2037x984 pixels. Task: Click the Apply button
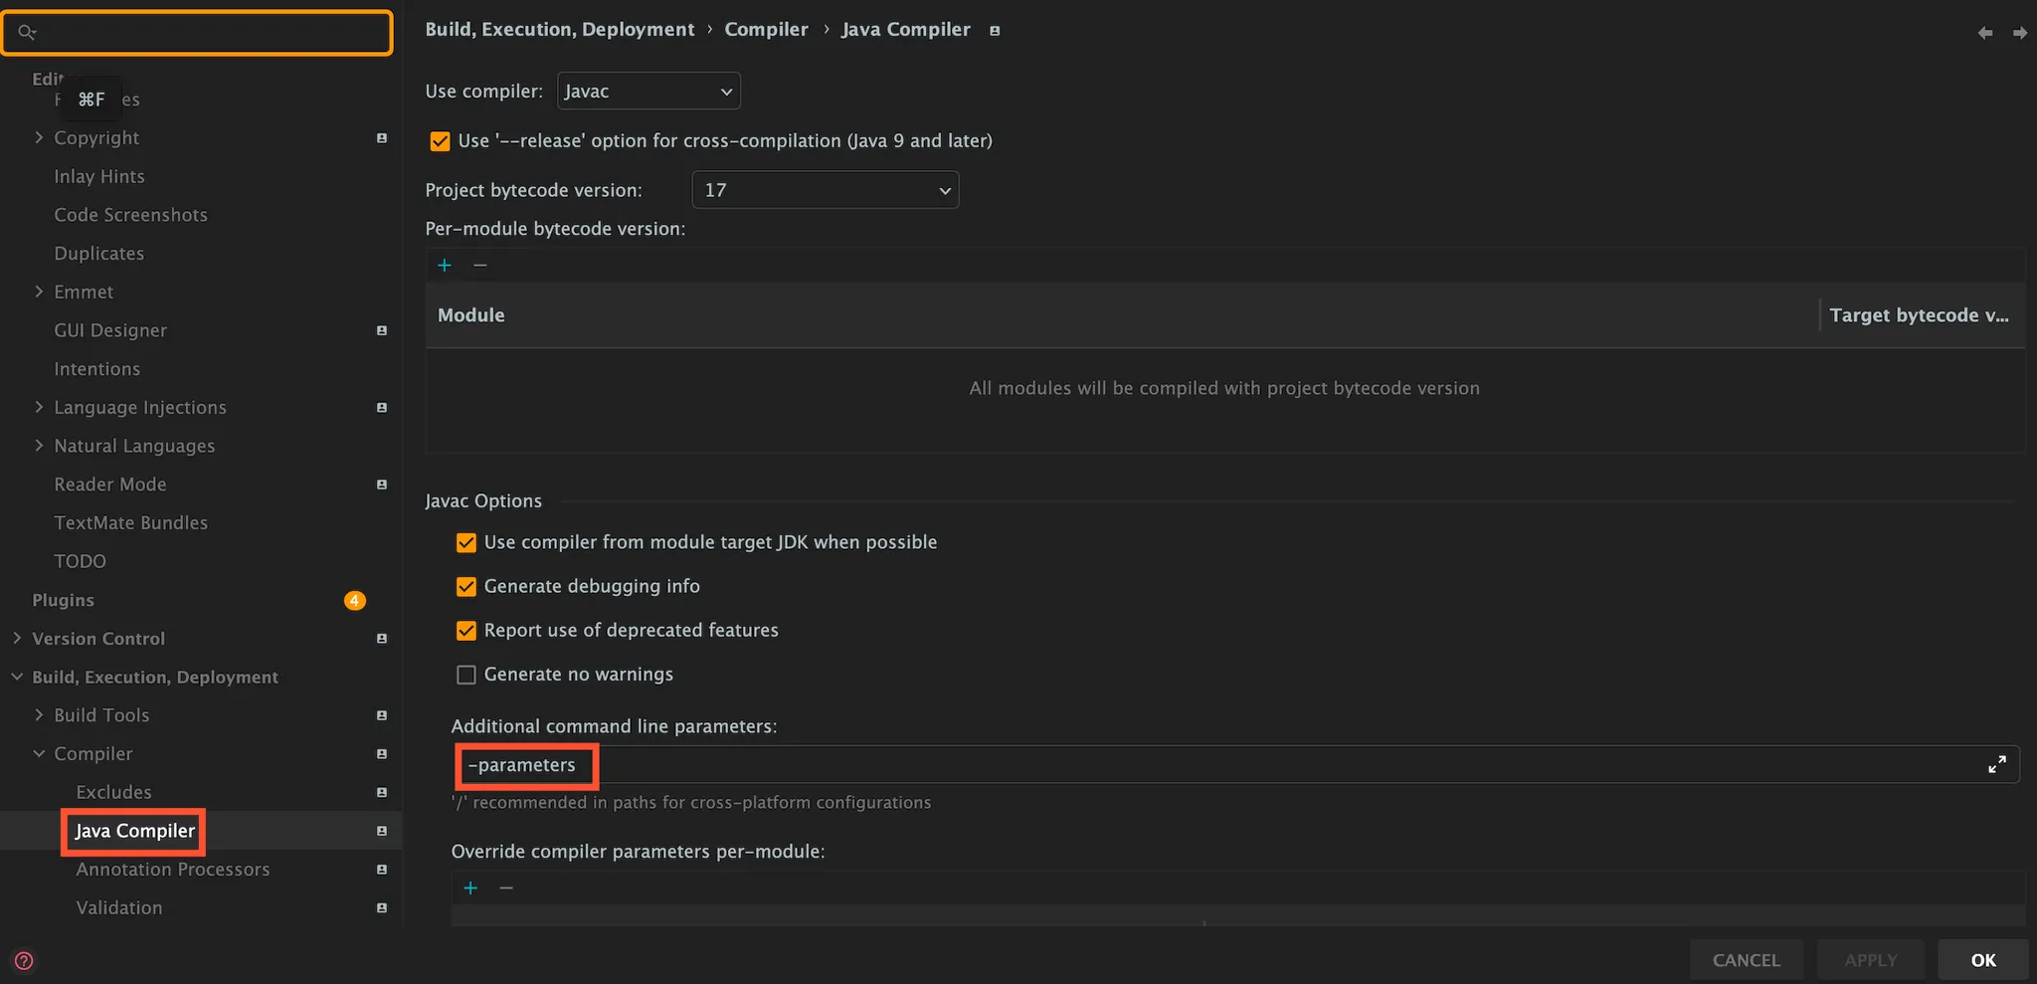coord(1871,960)
